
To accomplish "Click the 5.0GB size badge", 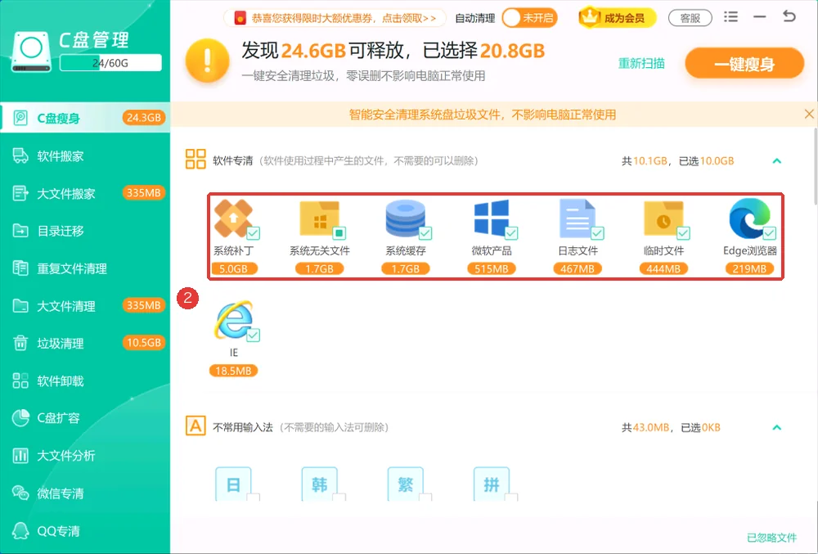I will tap(233, 268).
